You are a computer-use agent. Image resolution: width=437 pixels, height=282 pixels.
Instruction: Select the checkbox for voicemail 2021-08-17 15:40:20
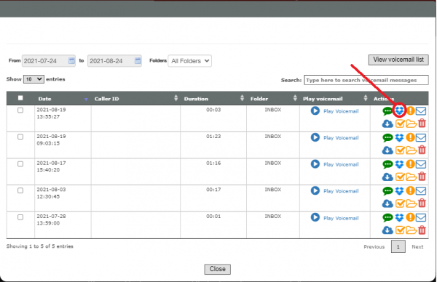(x=20, y=164)
